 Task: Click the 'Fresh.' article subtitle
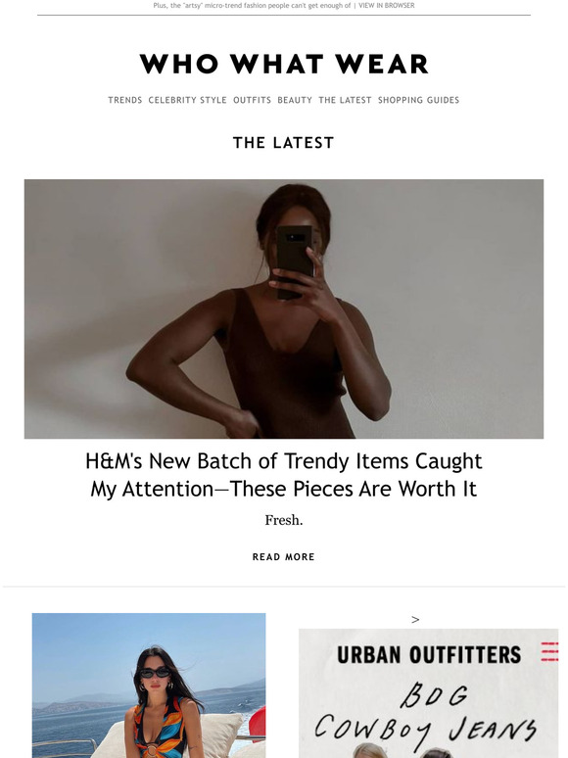point(284,520)
